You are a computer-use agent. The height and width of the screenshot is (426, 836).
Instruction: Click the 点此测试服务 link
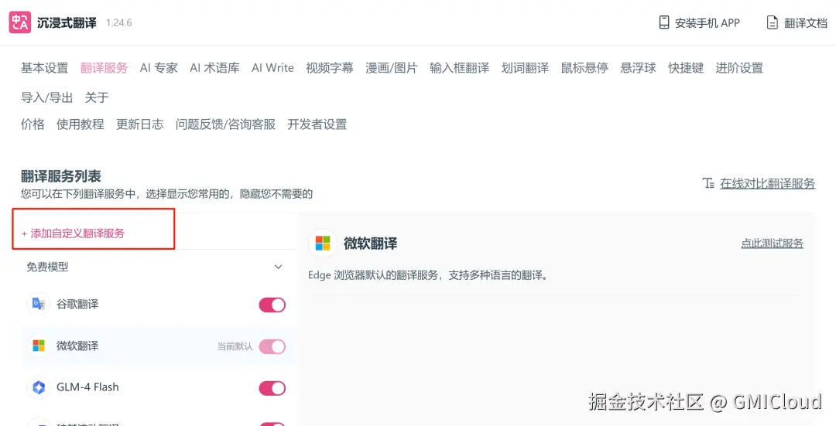pyautogui.click(x=772, y=244)
